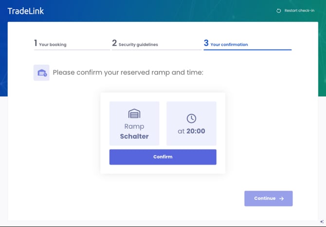This screenshot has height=227, width=326.
Task: Select the at 20:00 time card
Action: (191, 123)
